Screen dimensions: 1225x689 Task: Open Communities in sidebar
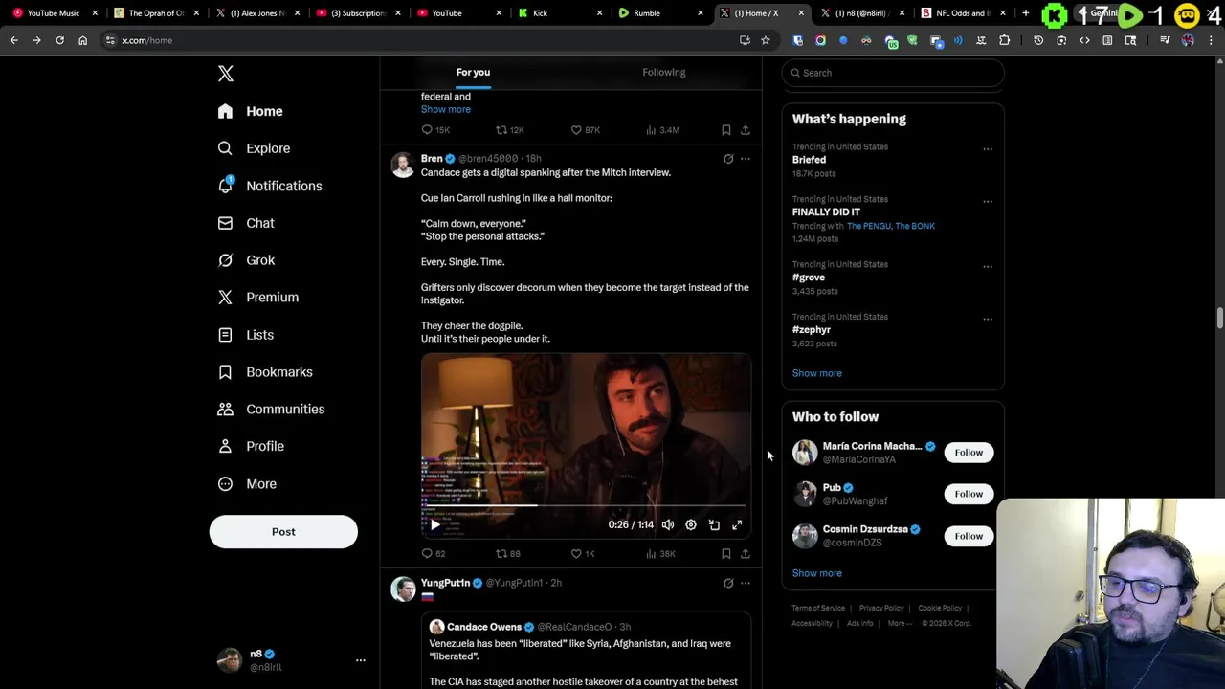coord(272,410)
